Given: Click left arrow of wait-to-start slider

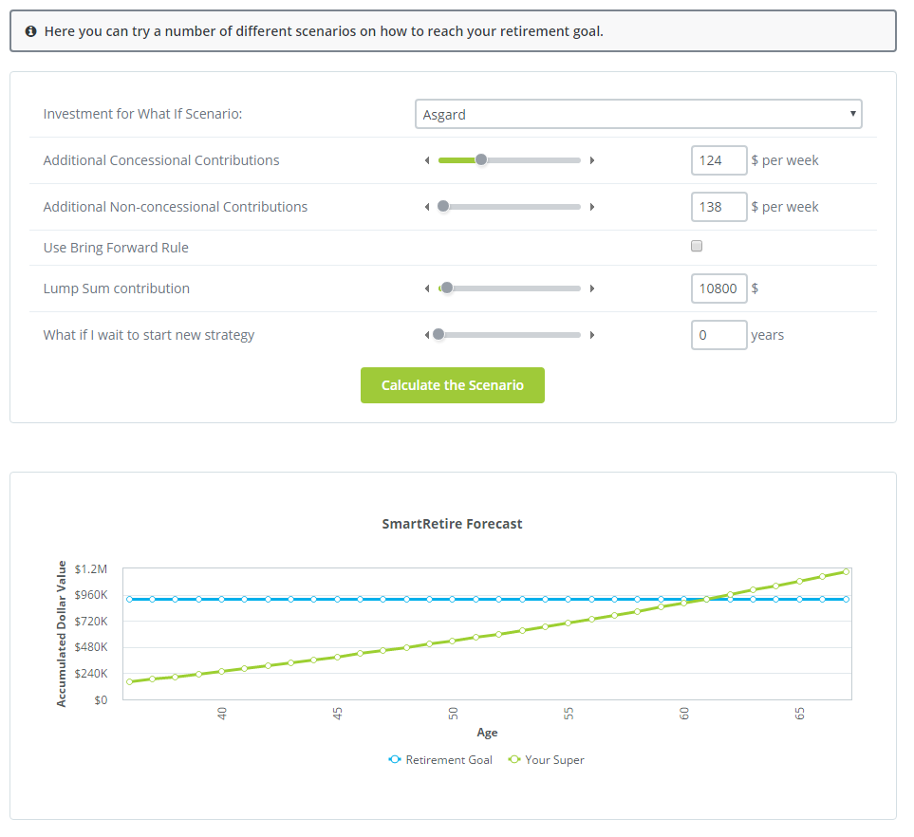Looking at the screenshot, I should pos(427,335).
